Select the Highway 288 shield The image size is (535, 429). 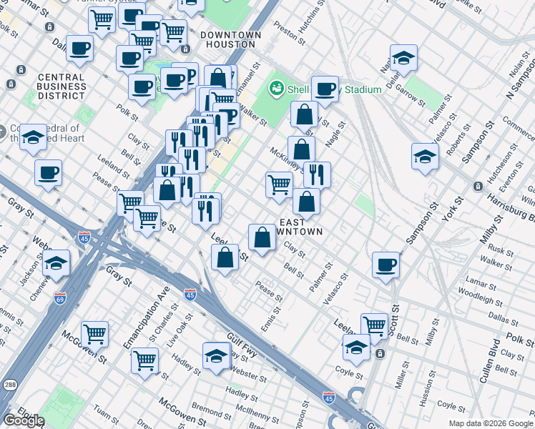click(10, 385)
